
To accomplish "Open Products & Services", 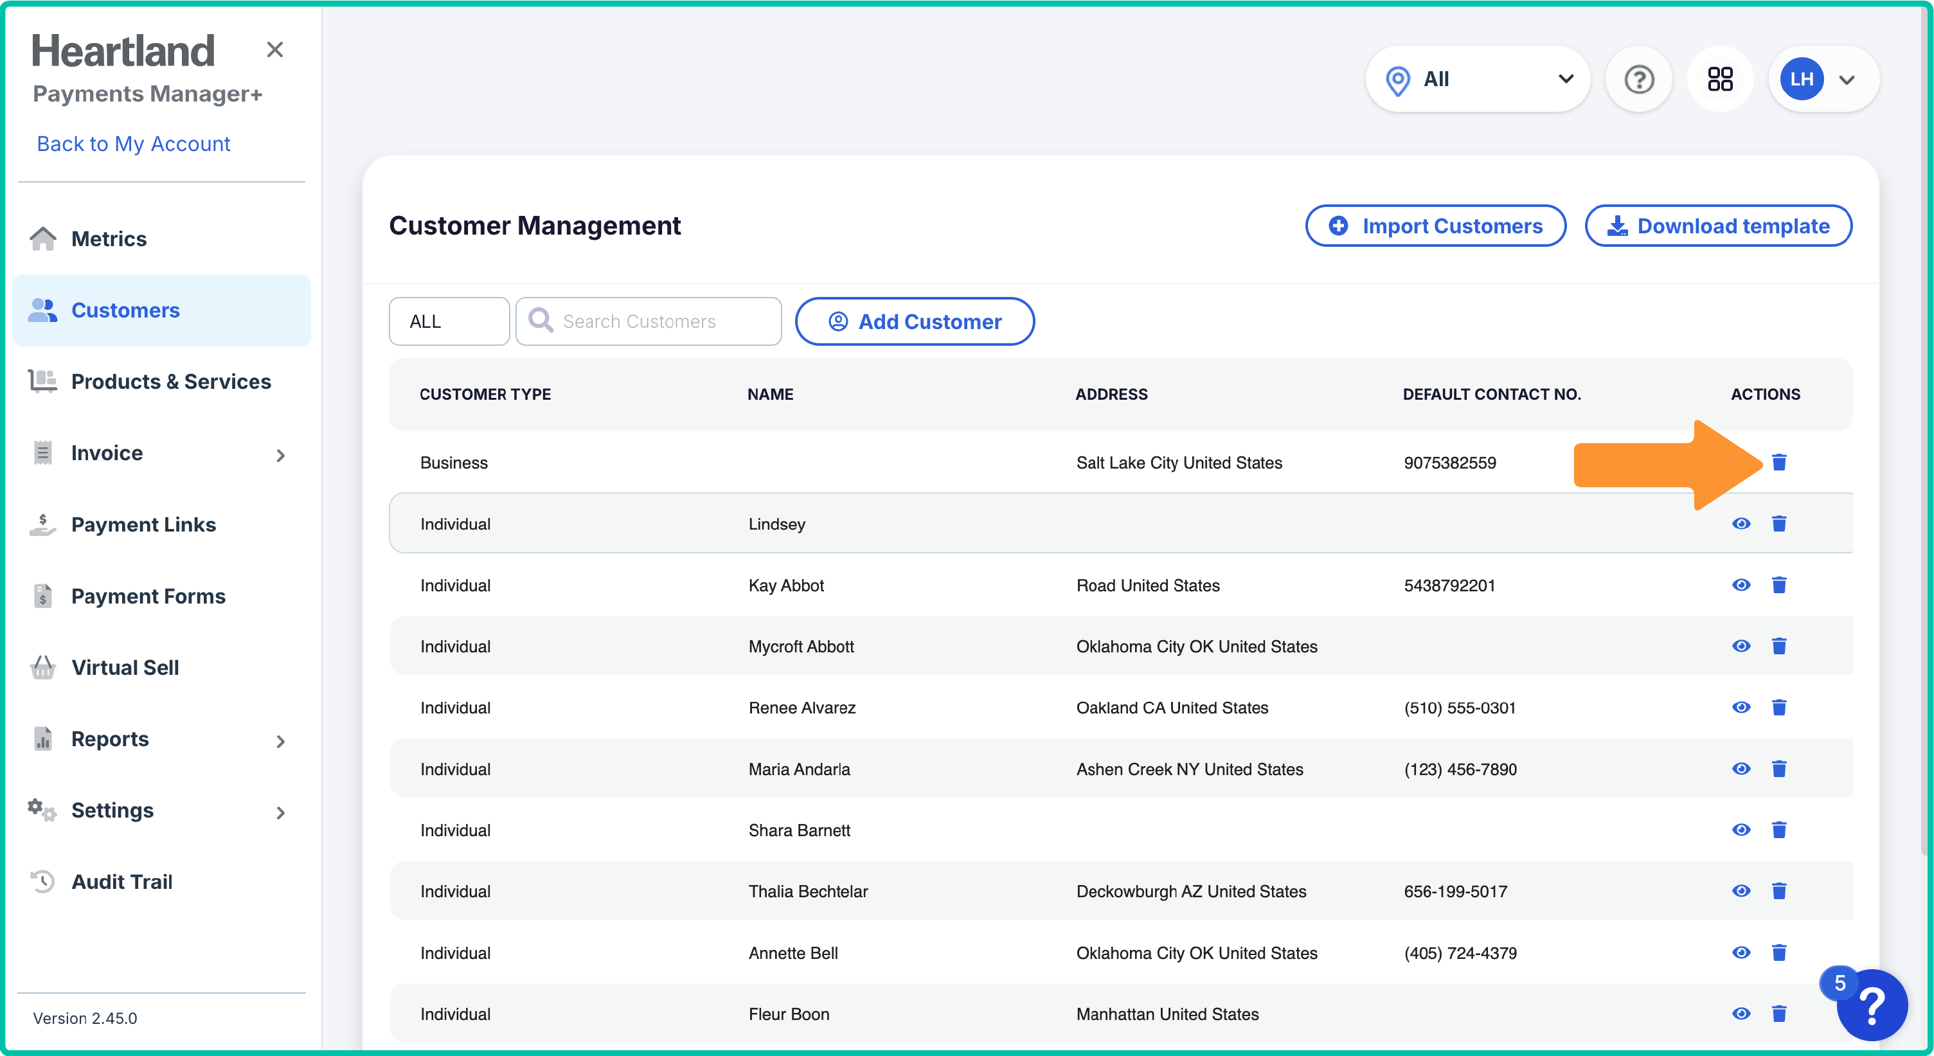I will [x=161, y=381].
